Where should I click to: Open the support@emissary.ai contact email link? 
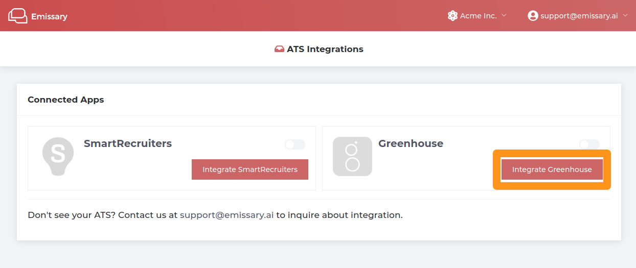click(227, 215)
